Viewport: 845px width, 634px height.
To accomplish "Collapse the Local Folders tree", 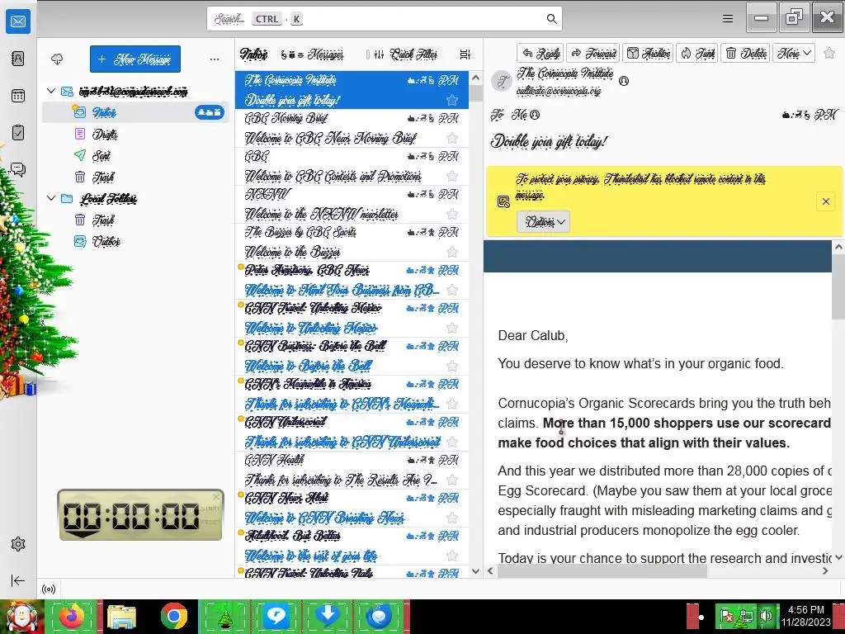I will 51,198.
